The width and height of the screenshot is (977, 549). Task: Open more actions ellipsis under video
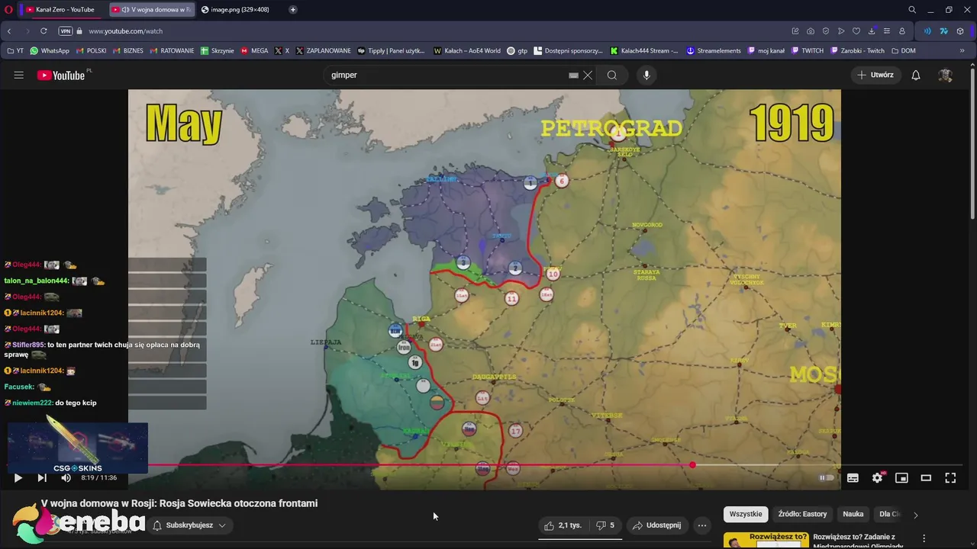(x=702, y=525)
